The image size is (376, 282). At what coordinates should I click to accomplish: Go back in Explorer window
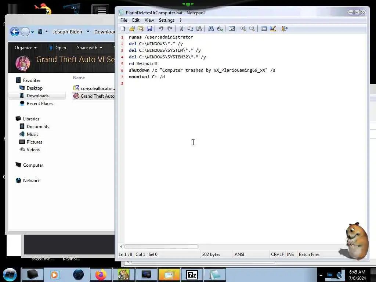(15, 32)
